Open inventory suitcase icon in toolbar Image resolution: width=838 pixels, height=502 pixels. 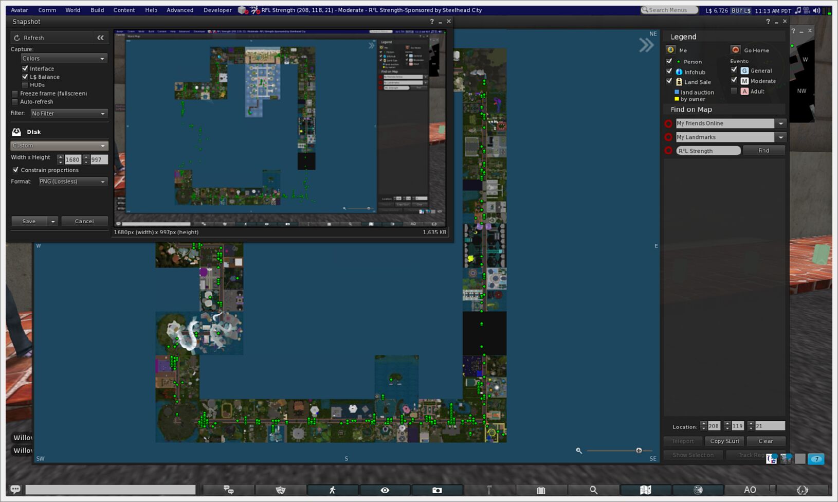541,490
